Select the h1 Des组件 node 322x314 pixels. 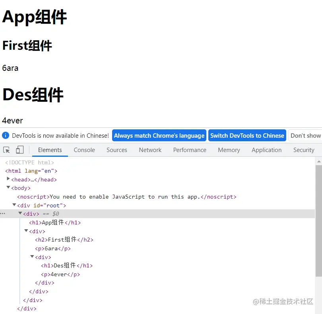pos(67,265)
